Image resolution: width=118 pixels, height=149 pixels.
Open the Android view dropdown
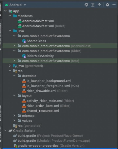coord(15,5)
